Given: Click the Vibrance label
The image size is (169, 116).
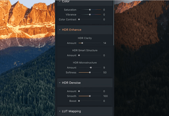Looking at the screenshot, I should (x=71, y=15).
